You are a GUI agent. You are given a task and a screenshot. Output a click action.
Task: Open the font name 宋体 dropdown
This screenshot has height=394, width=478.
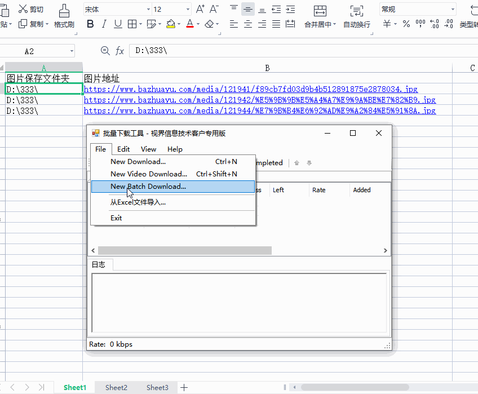[148, 10]
